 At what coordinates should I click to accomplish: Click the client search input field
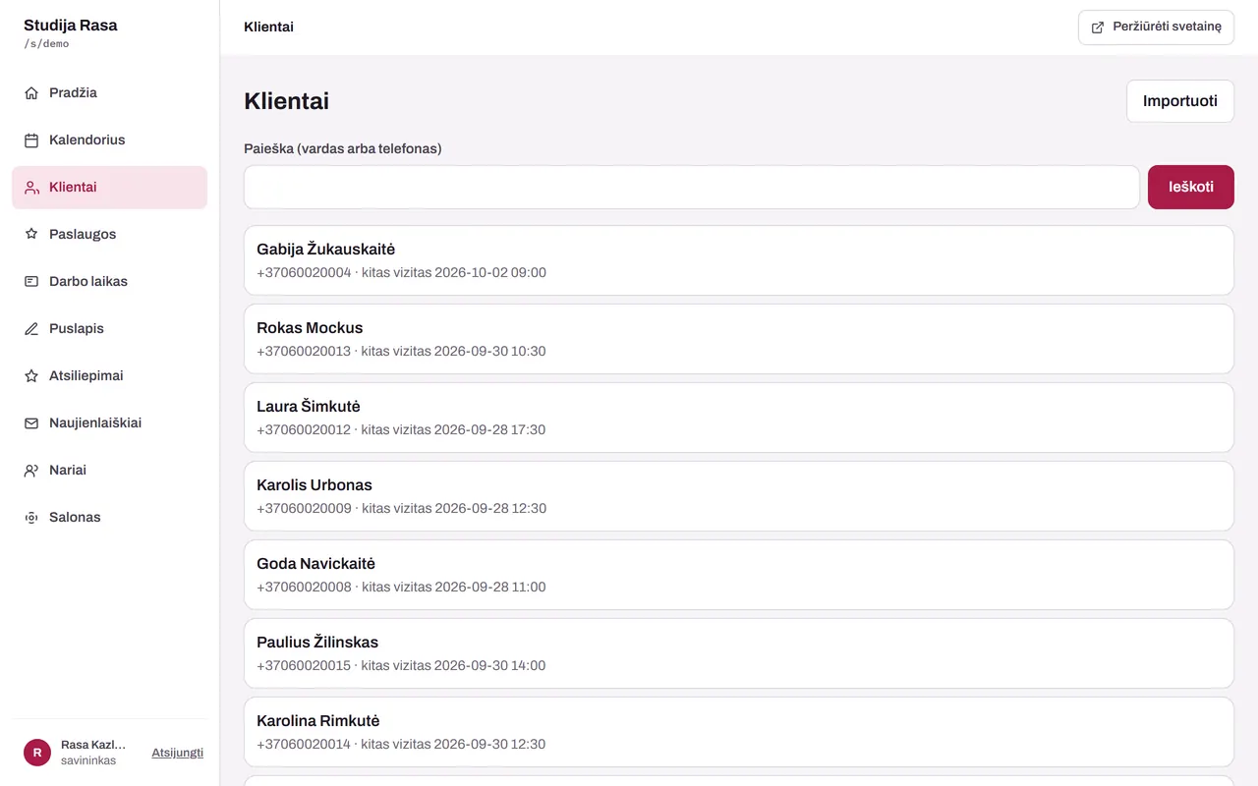pyautogui.click(x=691, y=187)
